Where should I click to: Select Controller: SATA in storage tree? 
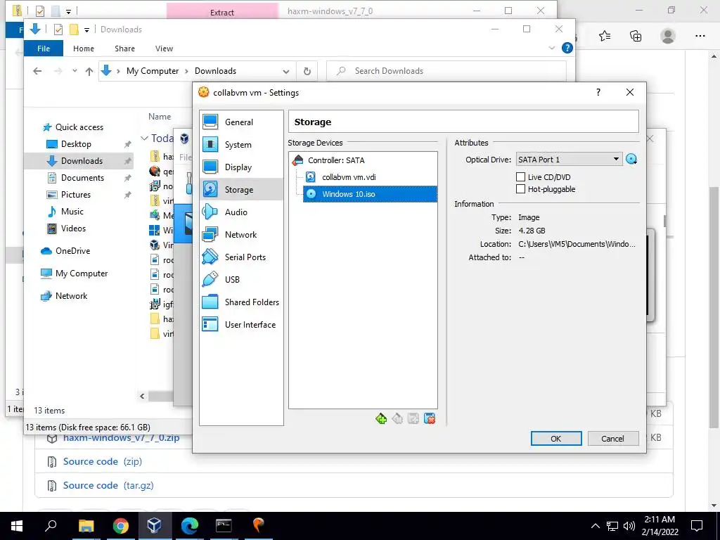click(336, 160)
